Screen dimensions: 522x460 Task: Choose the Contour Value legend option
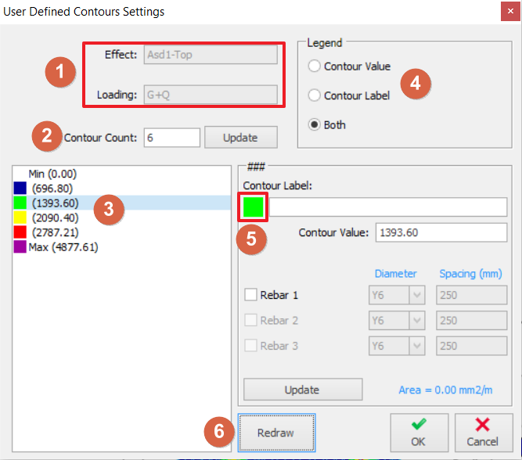[315, 66]
